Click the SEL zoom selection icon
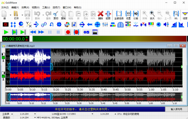This screenshot has width=188, height=119. pos(176,14)
